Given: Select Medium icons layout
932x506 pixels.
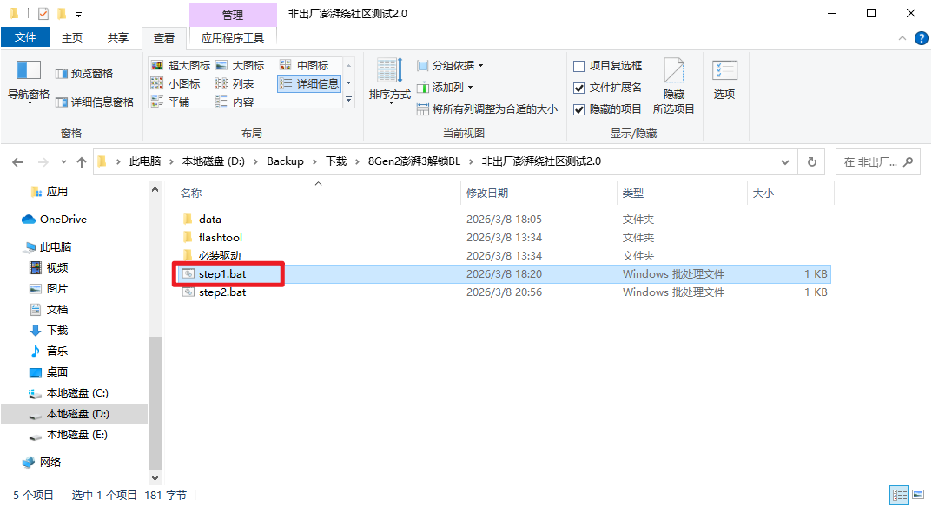Looking at the screenshot, I should click(x=304, y=65).
